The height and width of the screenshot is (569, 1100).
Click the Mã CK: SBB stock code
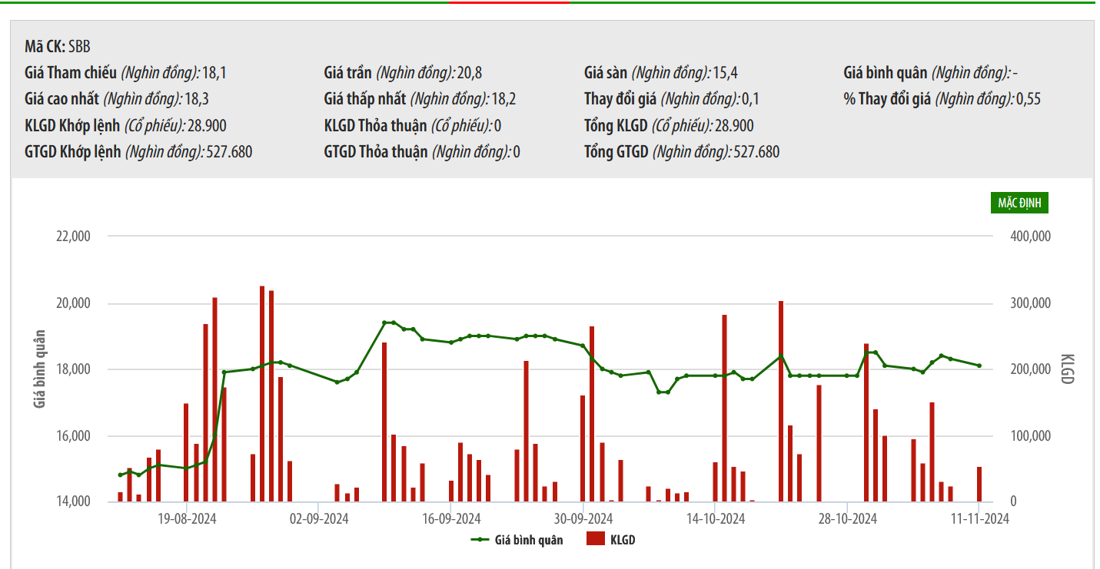click(58, 47)
